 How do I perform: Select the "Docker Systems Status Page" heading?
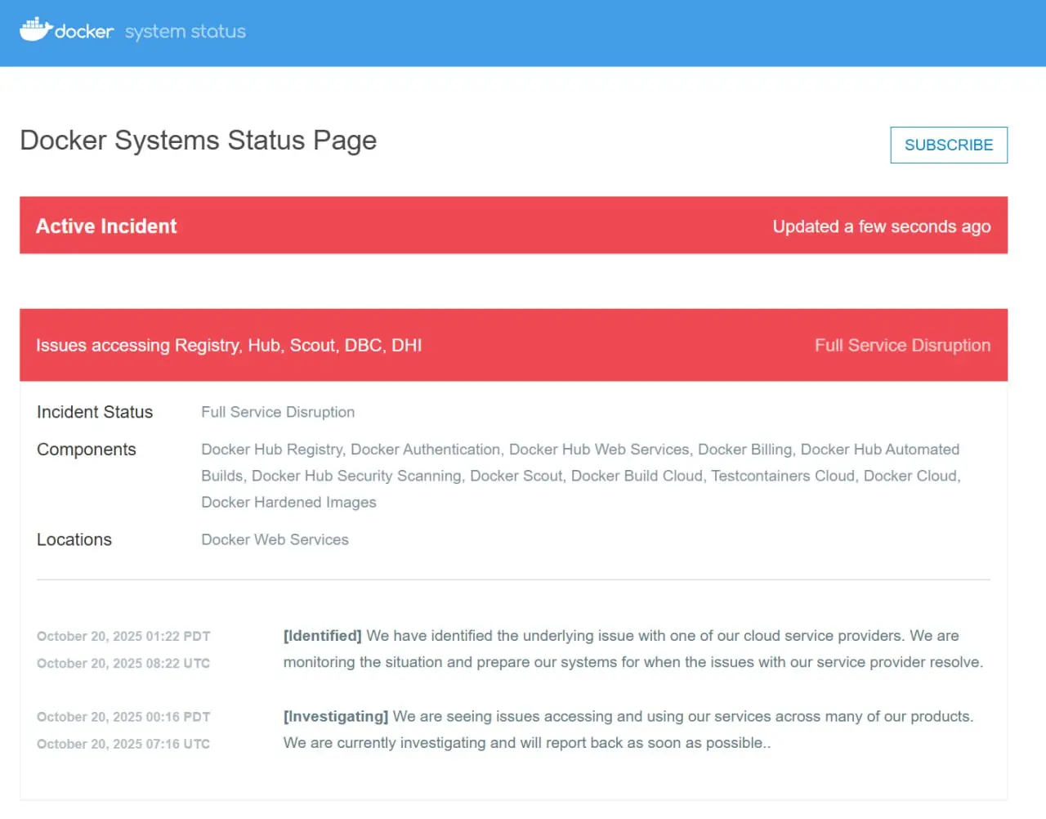pos(199,141)
